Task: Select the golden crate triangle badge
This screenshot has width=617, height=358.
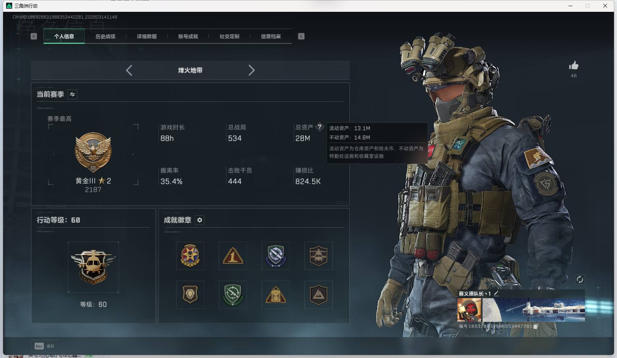Action: tap(276, 295)
